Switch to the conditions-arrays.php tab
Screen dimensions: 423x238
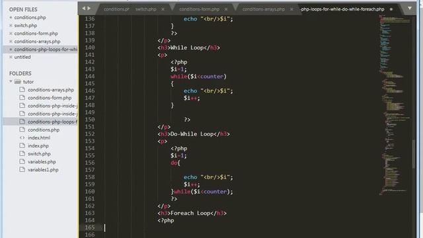click(264, 9)
